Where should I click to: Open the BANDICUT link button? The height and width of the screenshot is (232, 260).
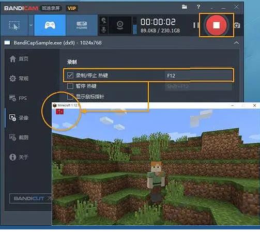pos(30,198)
